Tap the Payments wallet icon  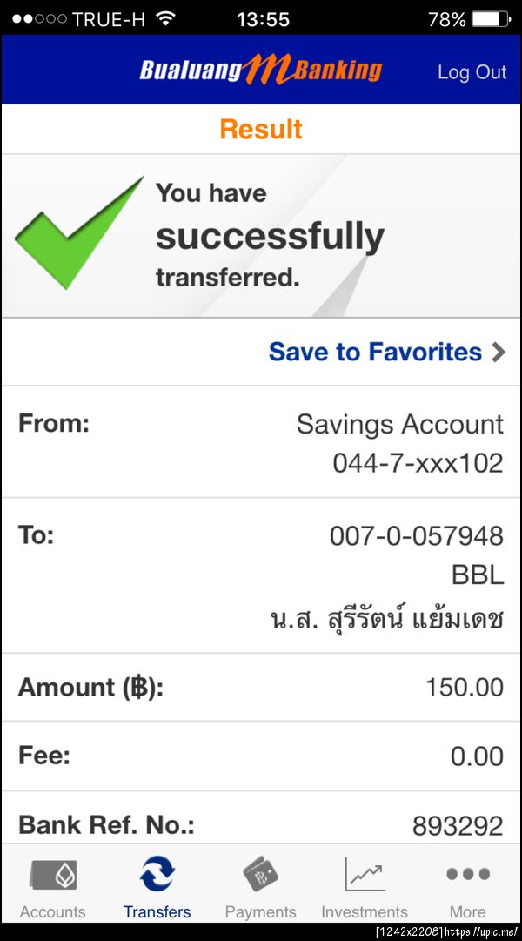[x=261, y=873]
